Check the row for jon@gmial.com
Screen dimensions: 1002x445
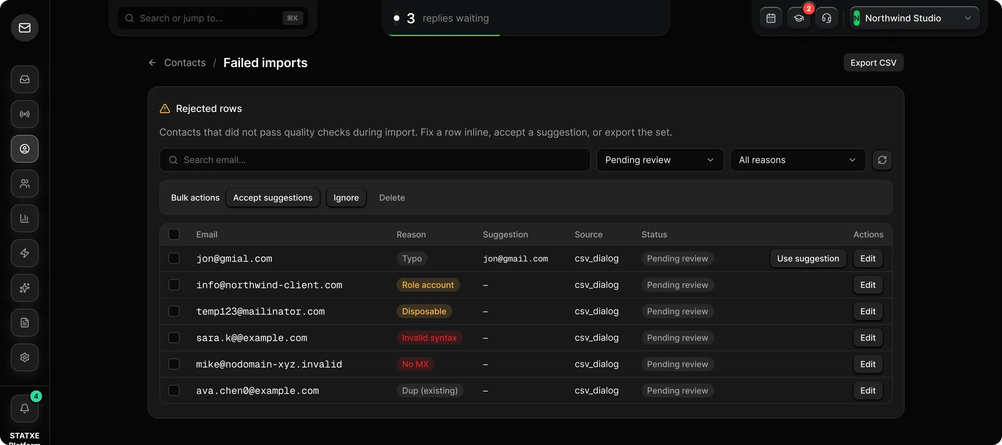(x=174, y=258)
